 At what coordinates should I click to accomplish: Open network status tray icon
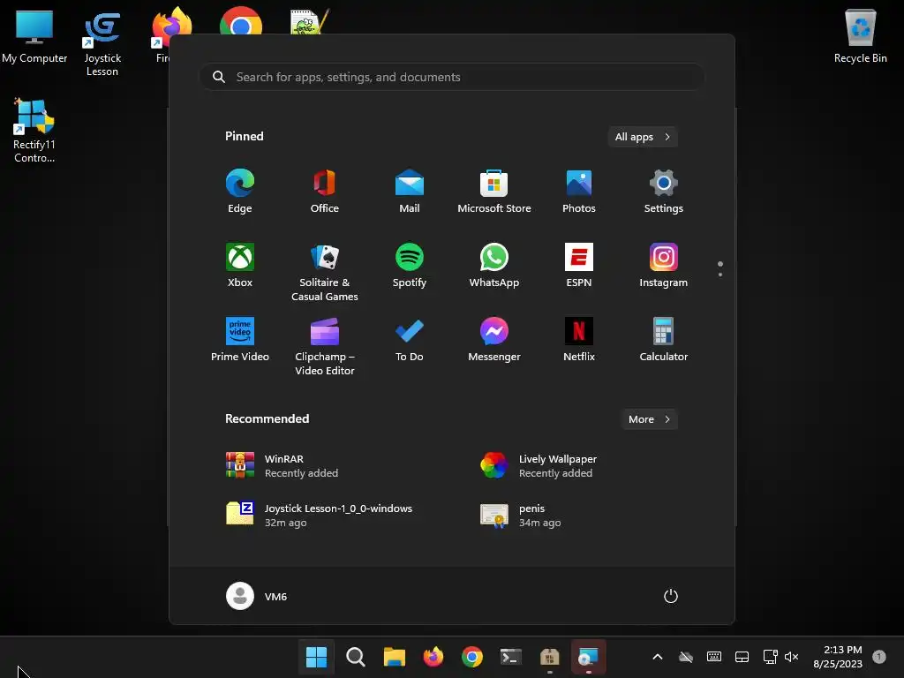coord(770,657)
